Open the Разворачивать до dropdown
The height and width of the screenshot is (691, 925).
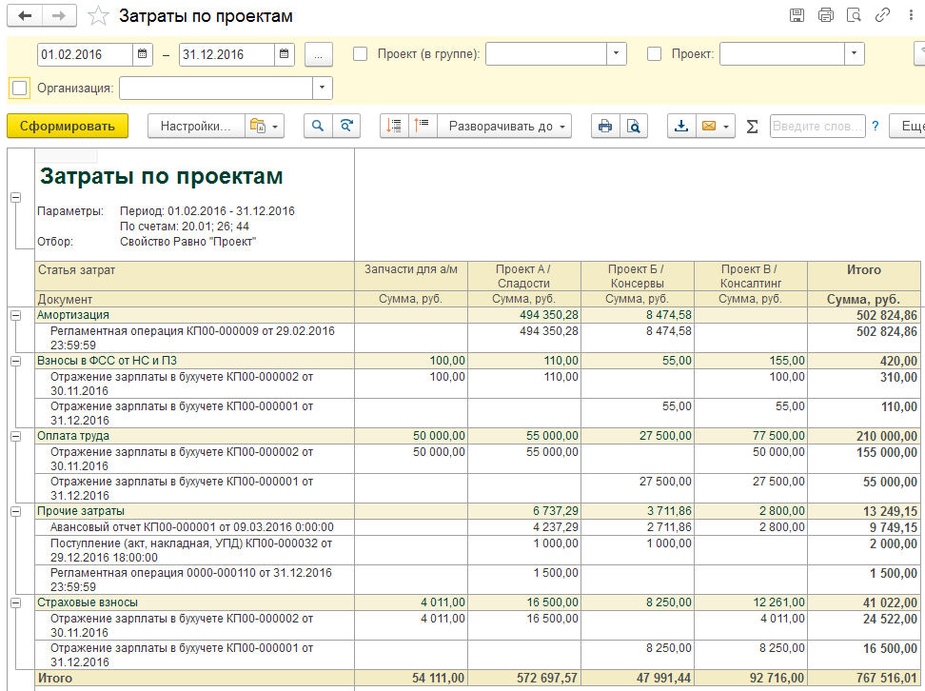point(505,126)
